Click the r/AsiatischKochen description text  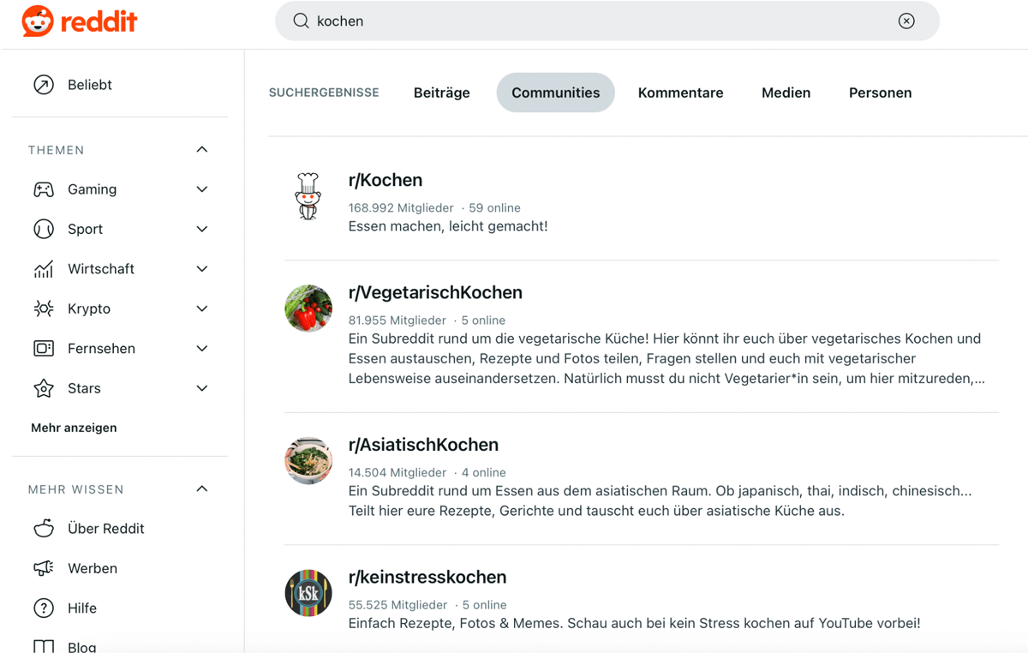pos(660,501)
